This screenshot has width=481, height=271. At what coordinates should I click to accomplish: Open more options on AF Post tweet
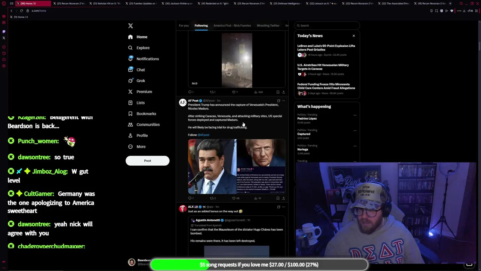283,101
